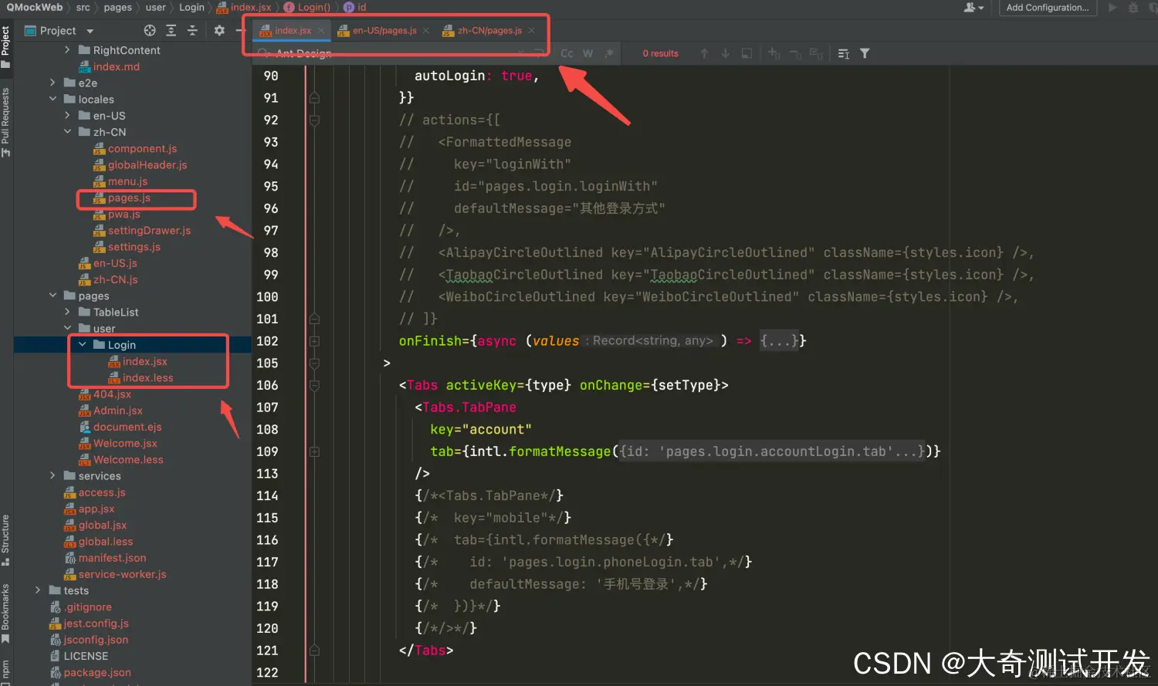Screen dimensions: 1158x686
Task: Open manifest.json file
Action: click(112, 558)
